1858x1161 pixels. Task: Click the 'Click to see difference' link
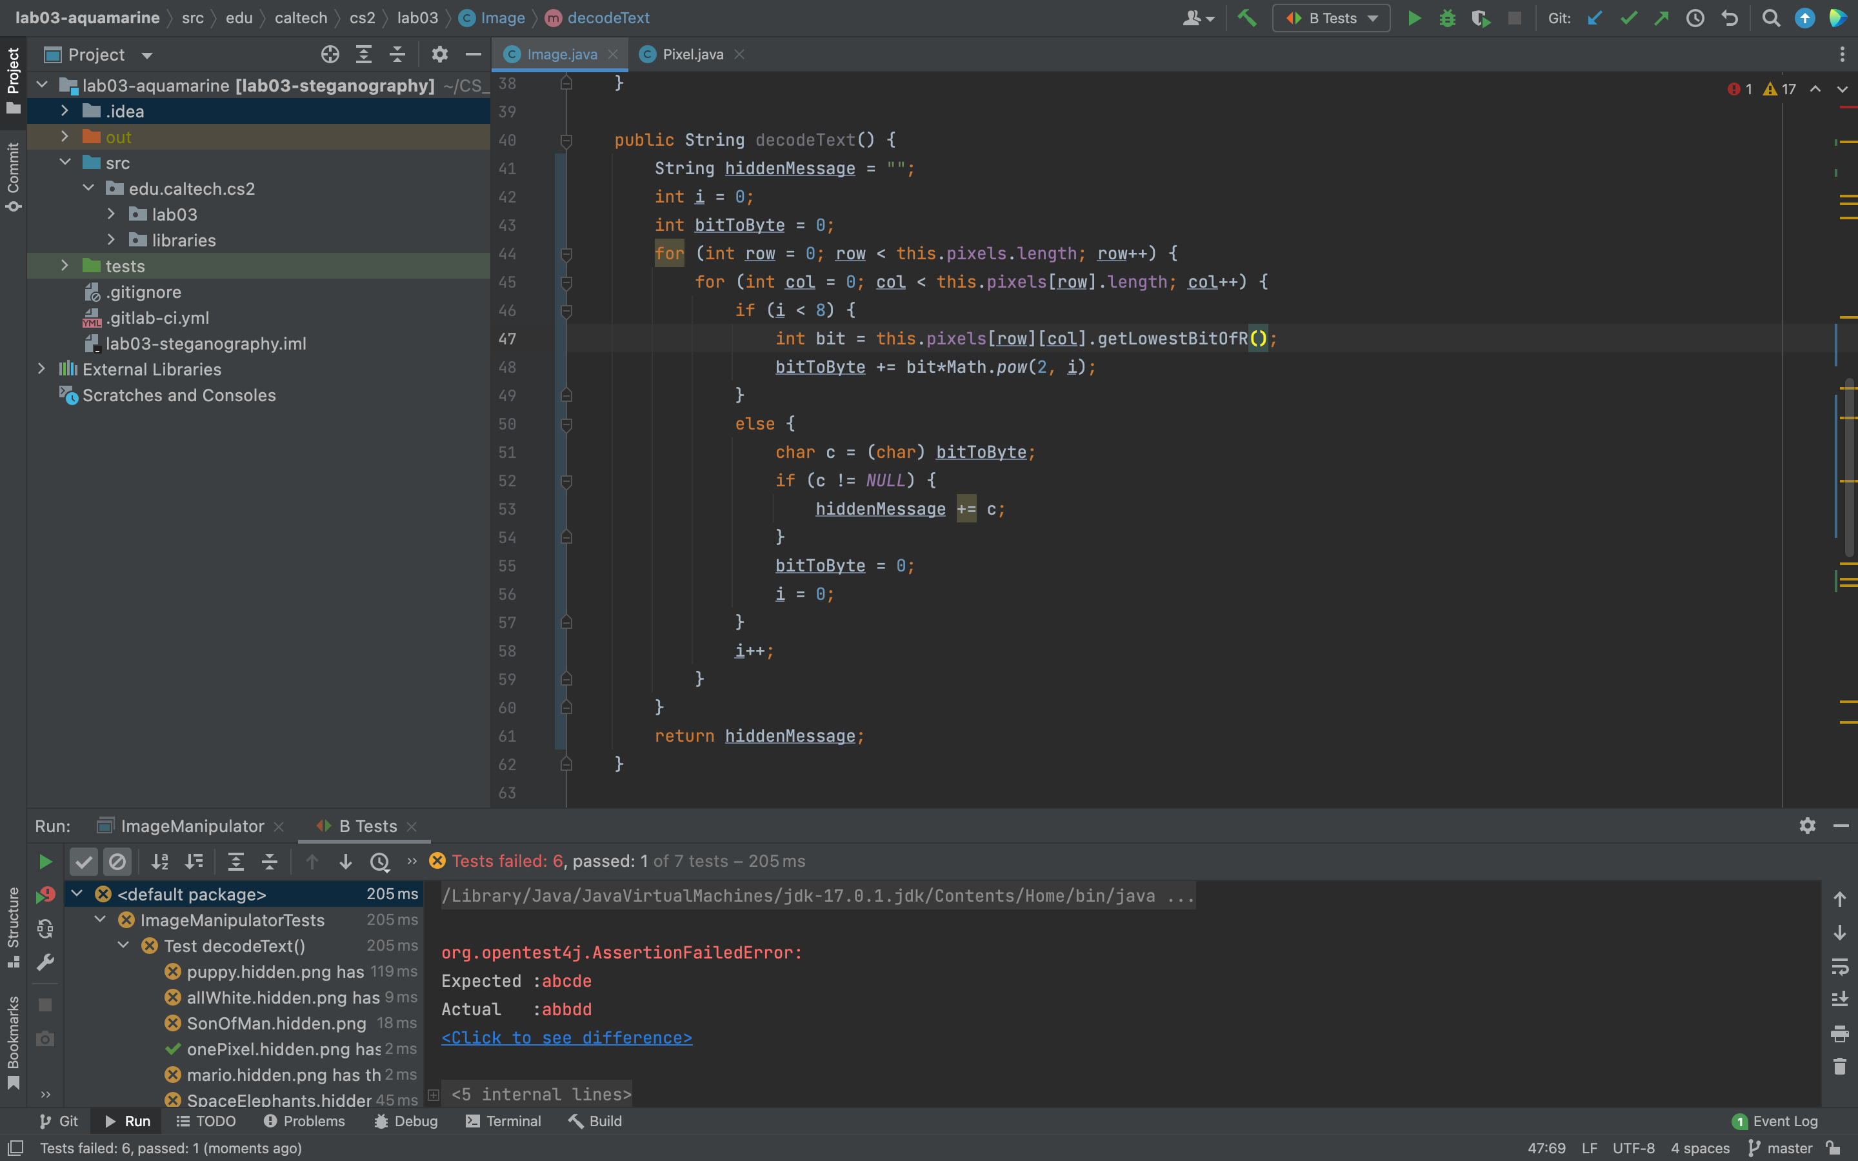click(x=566, y=1038)
